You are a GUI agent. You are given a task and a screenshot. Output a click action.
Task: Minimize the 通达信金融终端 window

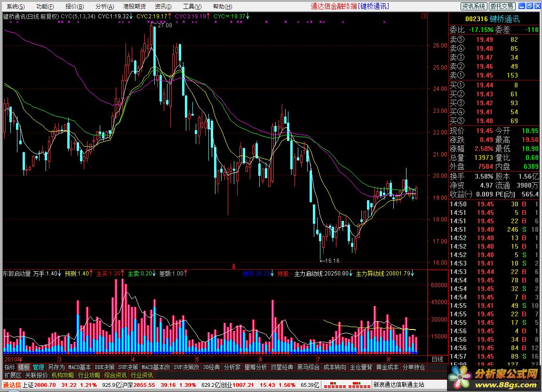pos(522,6)
